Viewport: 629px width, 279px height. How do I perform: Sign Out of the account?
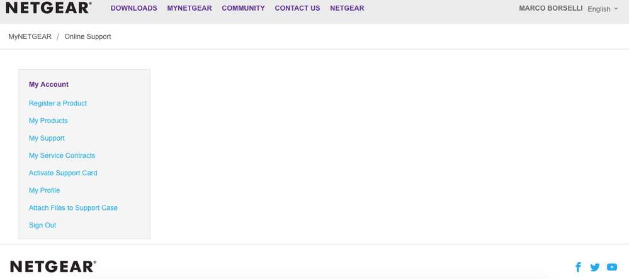point(43,226)
